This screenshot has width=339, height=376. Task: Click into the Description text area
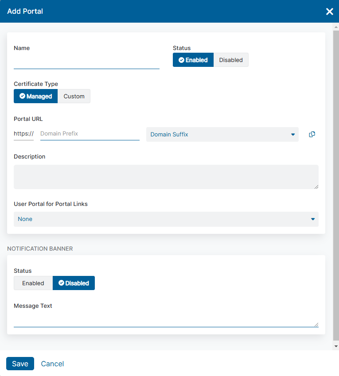(166, 177)
